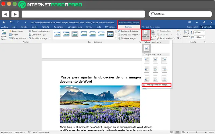The image size is (215, 134).
Task: Click the zoom slider handle in status bar
Action: [x=197, y=132]
